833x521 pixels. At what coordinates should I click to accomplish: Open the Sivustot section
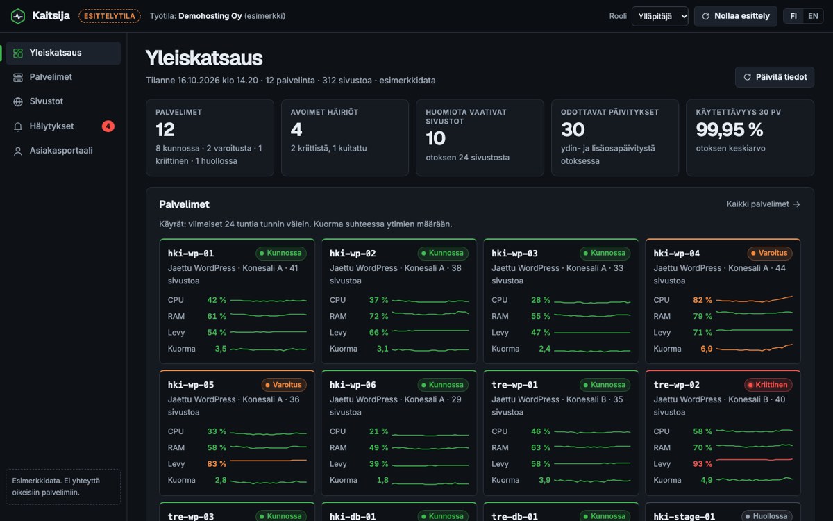[63, 101]
